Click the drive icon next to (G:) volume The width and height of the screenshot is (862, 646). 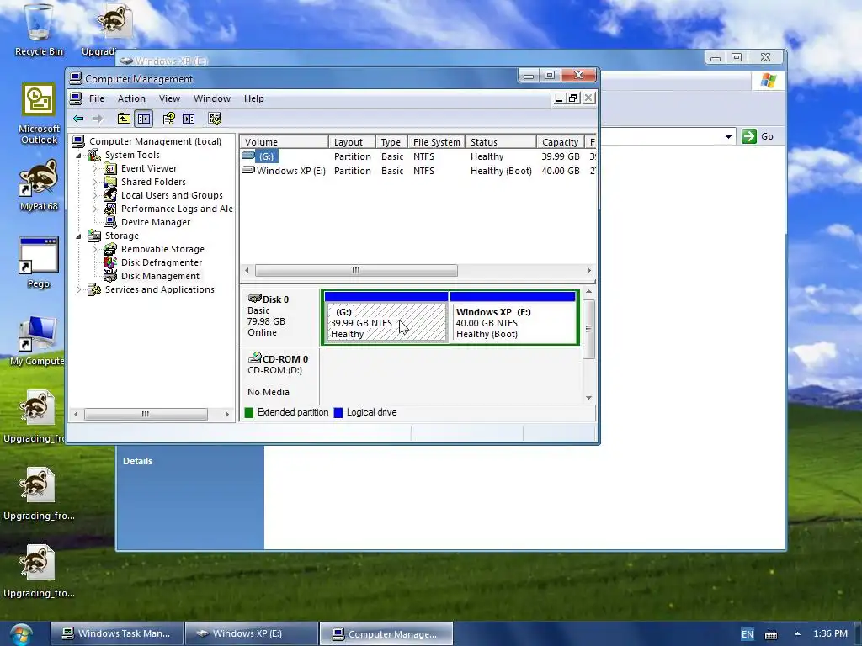248,156
